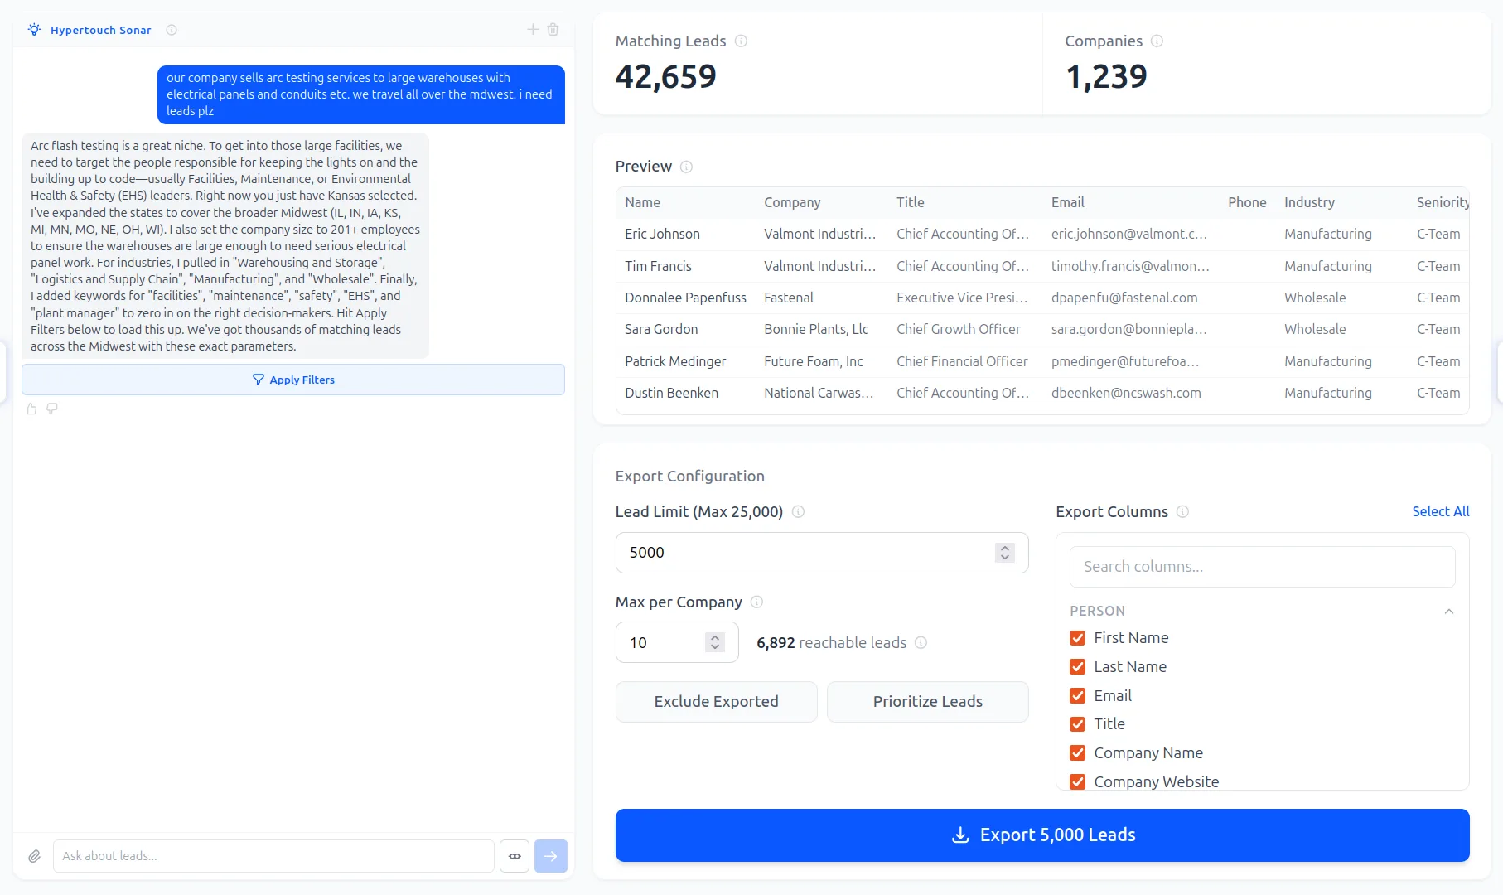
Task: Click the user's blue chat message
Action: point(361,94)
